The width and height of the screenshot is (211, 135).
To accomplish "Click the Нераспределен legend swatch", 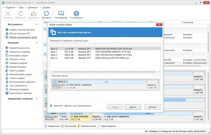I will 99,126.
